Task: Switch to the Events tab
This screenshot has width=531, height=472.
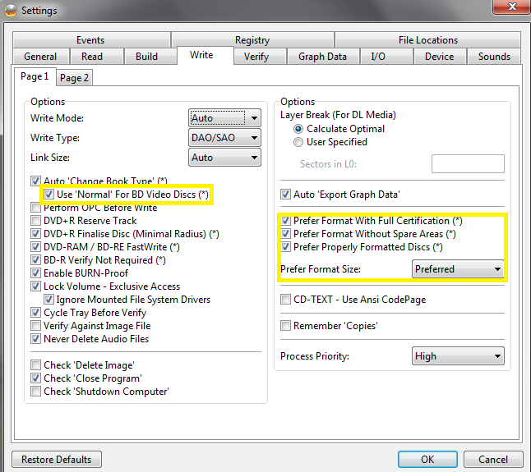Action: click(91, 40)
